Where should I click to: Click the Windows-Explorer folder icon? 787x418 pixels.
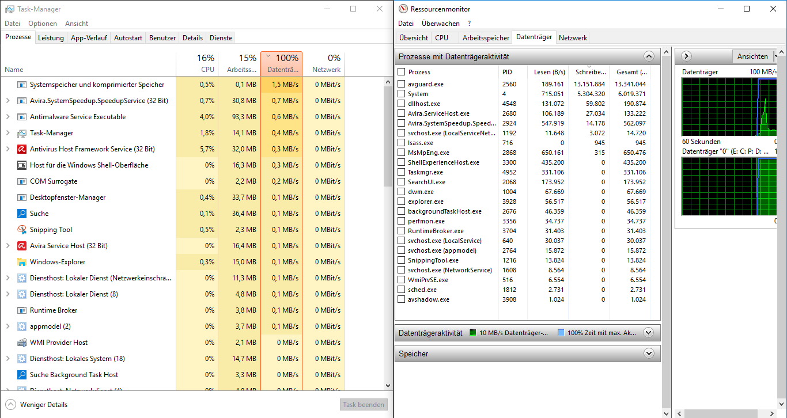[x=22, y=262]
